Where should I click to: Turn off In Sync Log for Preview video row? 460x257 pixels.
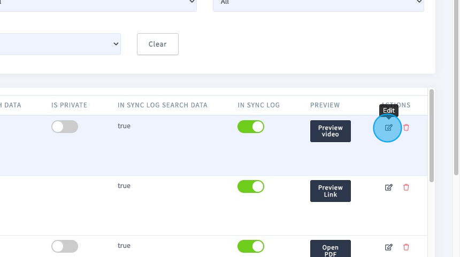[x=251, y=127]
